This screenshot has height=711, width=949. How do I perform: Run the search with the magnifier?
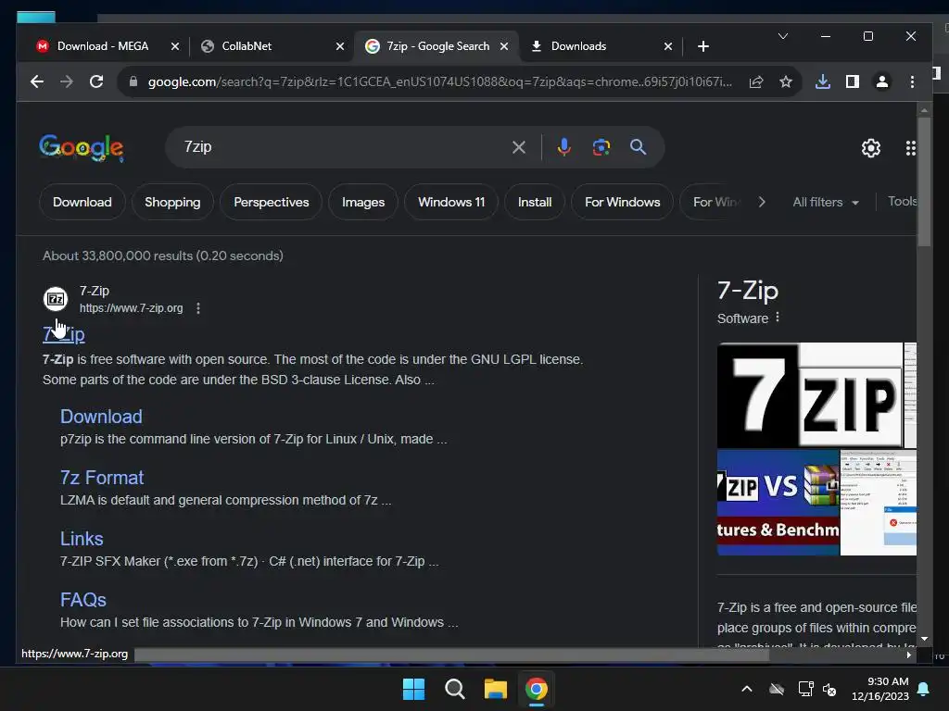pos(638,147)
